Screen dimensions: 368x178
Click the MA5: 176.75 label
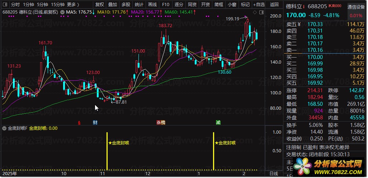79,12
